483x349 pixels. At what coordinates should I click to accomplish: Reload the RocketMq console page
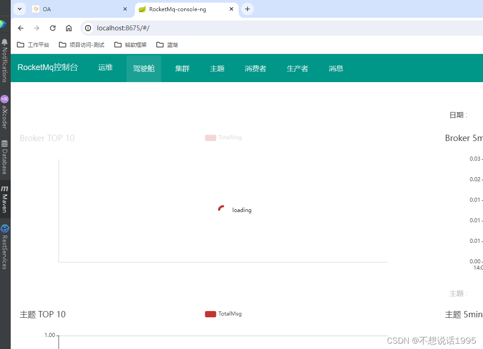(52, 28)
